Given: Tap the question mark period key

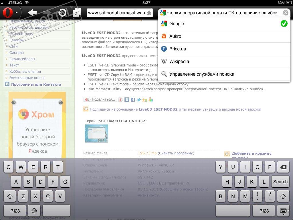Looking at the screenshot, I should pyautogui.click(x=270, y=196).
